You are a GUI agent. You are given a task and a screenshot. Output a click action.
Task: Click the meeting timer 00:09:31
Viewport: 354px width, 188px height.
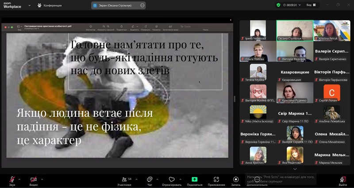[293, 5]
